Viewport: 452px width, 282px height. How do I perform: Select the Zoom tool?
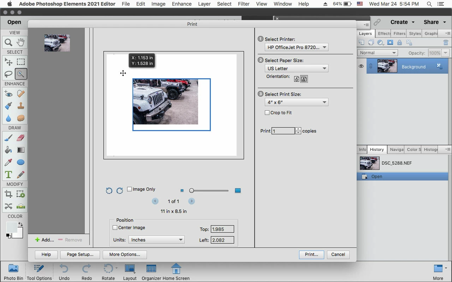8,42
